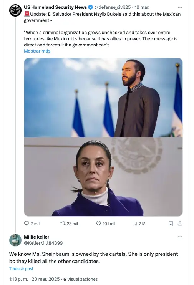Open more options menu on the top post
The height and width of the screenshot is (285, 194).
[180, 7]
